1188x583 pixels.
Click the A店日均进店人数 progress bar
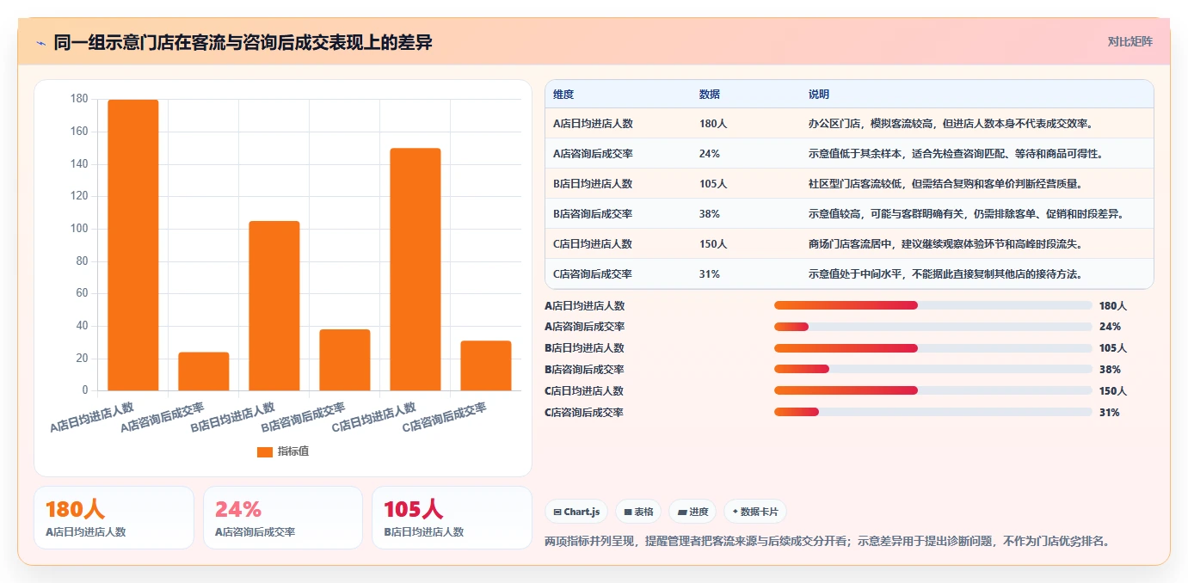[x=933, y=305]
